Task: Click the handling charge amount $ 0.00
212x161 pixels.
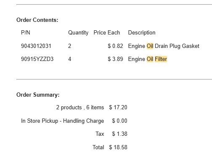Action: click(x=119, y=121)
